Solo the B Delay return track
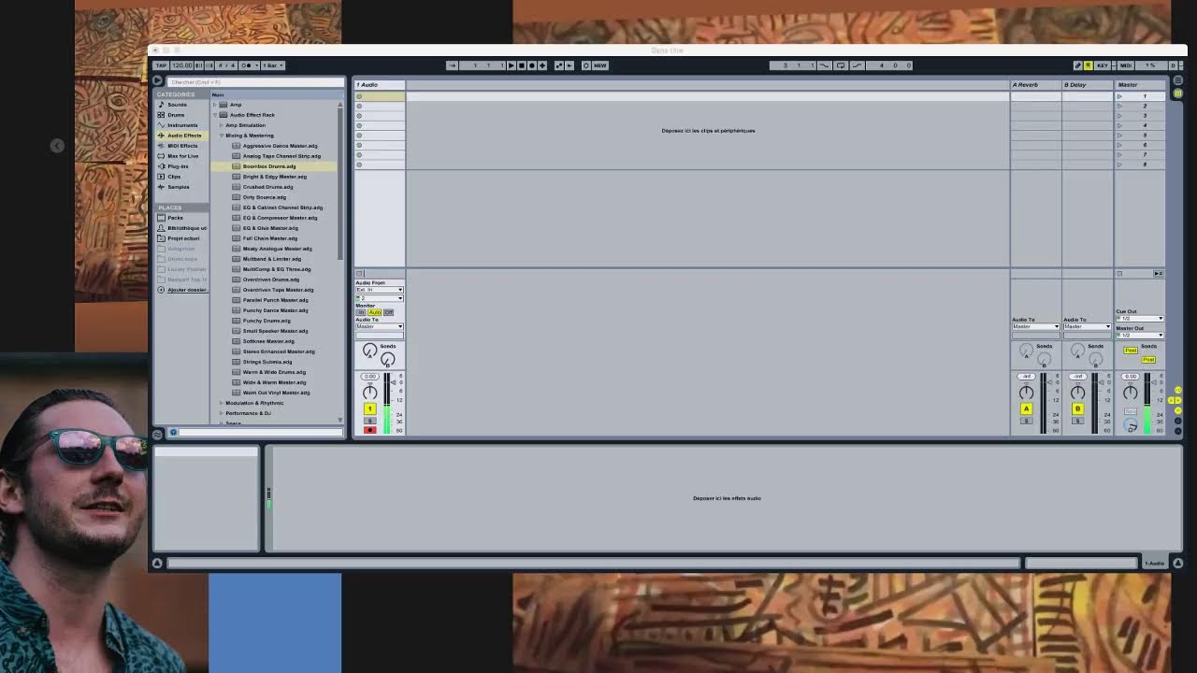 point(1077,421)
